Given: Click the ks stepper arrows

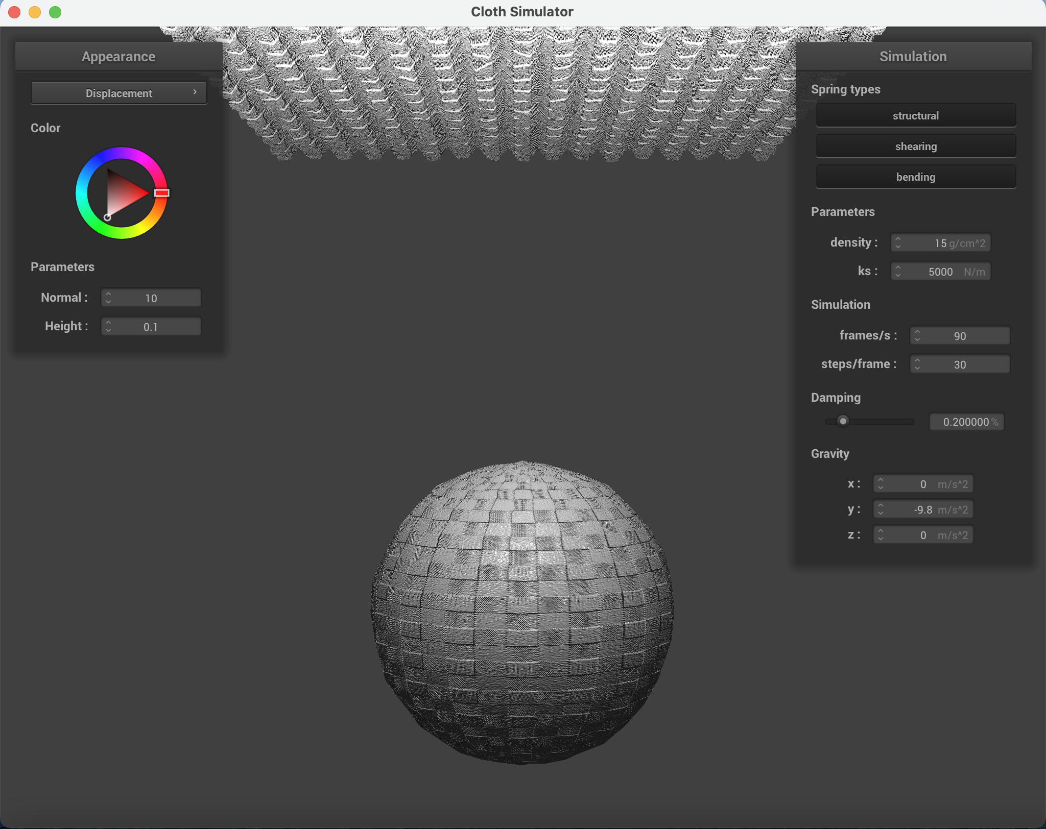Looking at the screenshot, I should [898, 272].
